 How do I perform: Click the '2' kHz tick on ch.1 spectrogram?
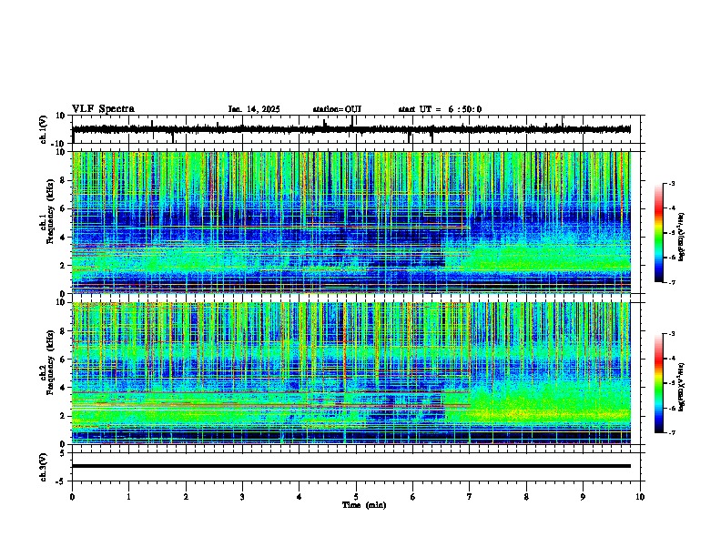pyautogui.click(x=64, y=266)
